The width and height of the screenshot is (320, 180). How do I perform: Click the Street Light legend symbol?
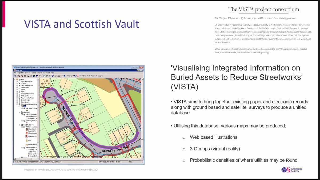(27, 131)
